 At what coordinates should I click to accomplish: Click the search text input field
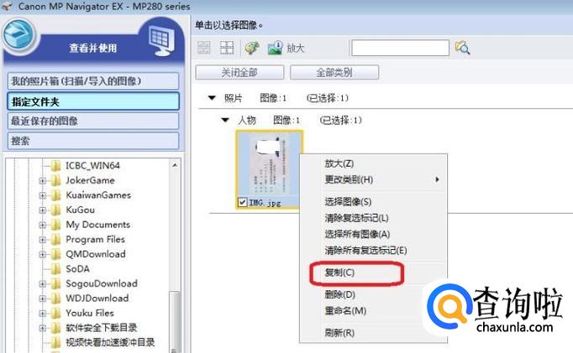coord(400,48)
